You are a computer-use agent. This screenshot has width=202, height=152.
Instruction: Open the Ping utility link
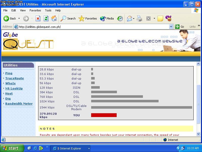[x=9, y=73]
